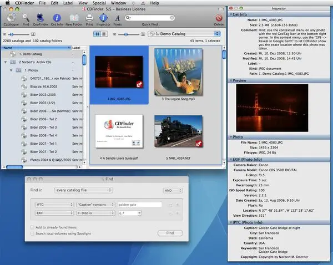333x265 pixels.
Task: Open the Edit menu
Action: pyautogui.click(x=54, y=3)
